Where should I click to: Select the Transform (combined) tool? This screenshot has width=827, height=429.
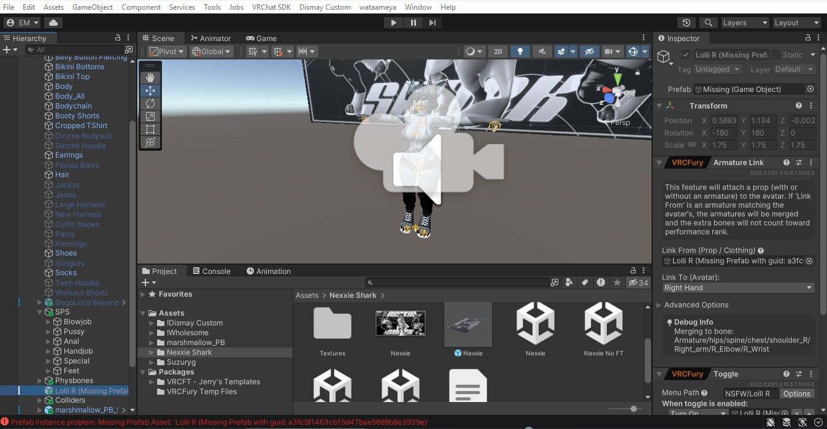coord(150,142)
